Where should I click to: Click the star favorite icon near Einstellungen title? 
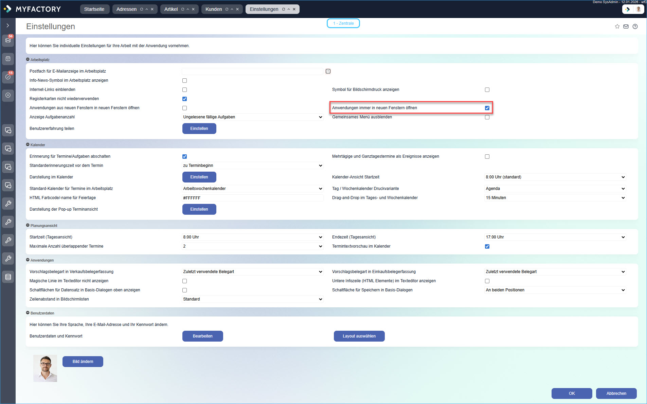tap(617, 26)
